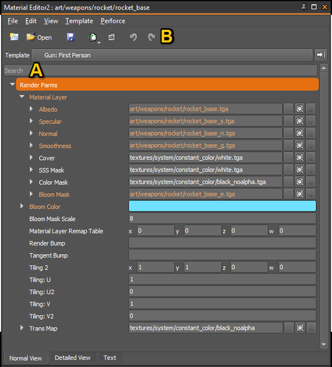Click the Render Bump input field
This screenshot has height=367, width=332.
pyautogui.click(x=222, y=243)
